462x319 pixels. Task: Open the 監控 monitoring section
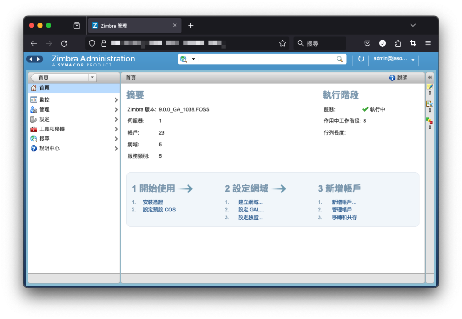44,100
